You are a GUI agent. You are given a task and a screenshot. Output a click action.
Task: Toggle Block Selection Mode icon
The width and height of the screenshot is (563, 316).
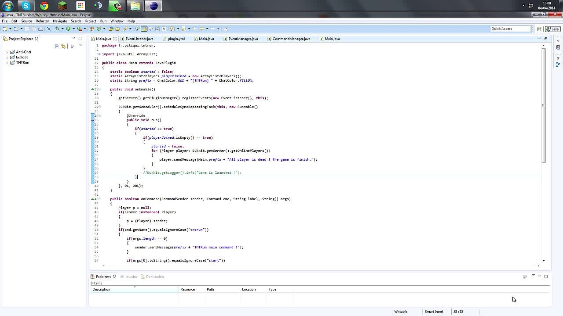coord(157,29)
